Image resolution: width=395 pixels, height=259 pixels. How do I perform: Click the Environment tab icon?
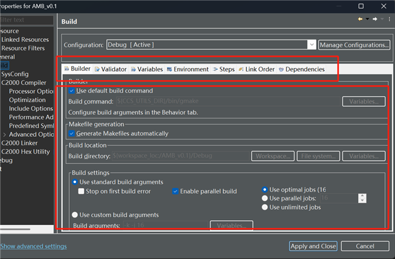[x=170, y=69]
